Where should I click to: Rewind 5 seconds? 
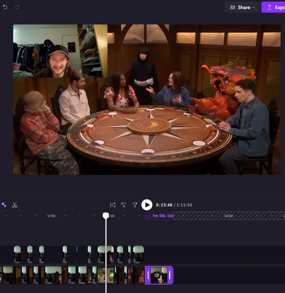tap(124, 205)
